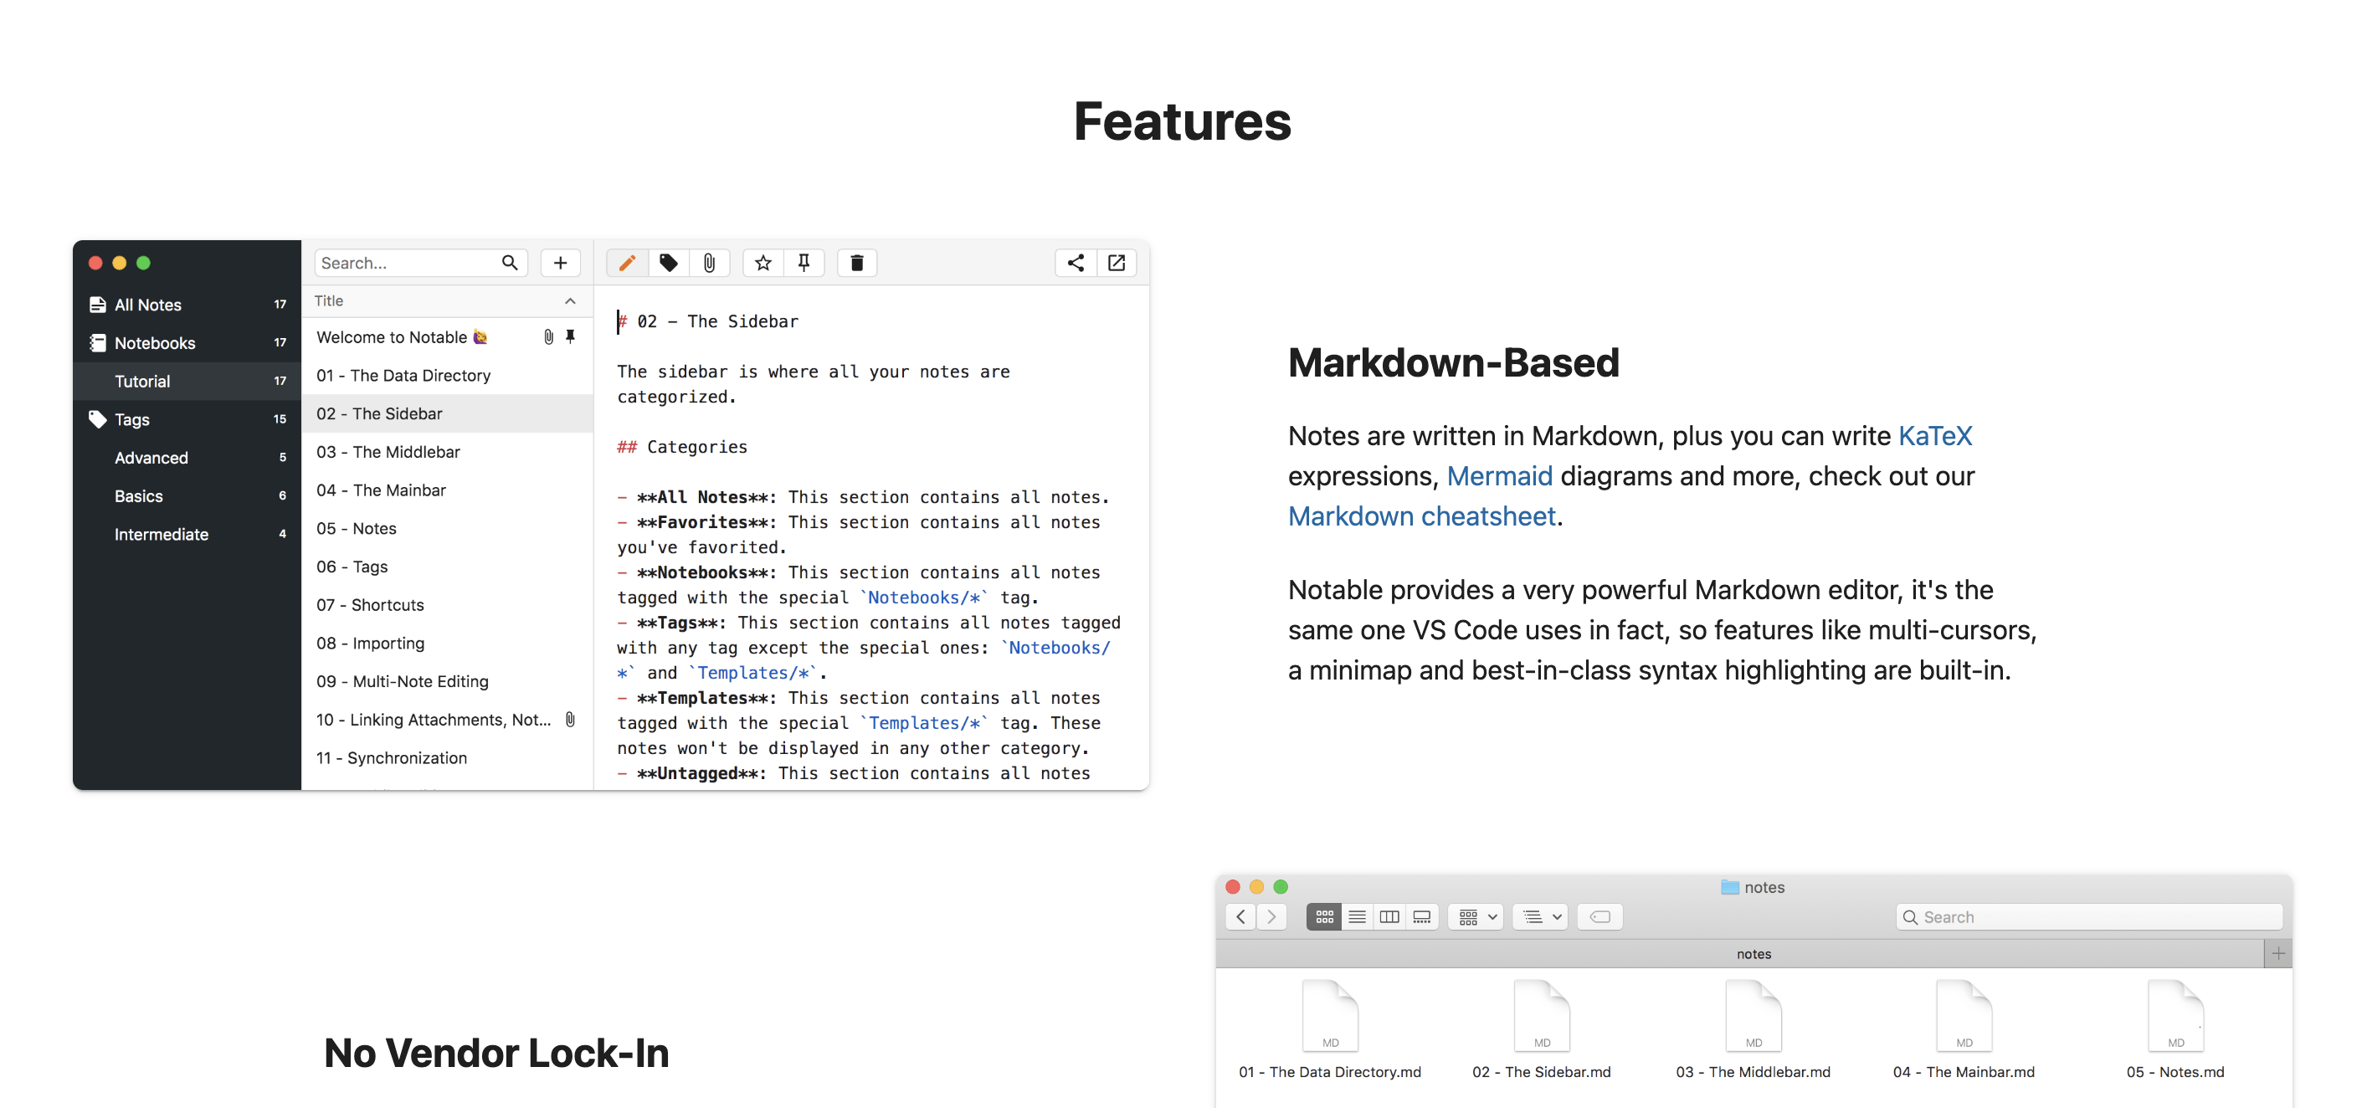Open the Markdown cheatsheet link

1420,516
